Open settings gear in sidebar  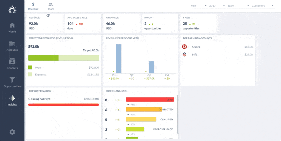(12, 132)
